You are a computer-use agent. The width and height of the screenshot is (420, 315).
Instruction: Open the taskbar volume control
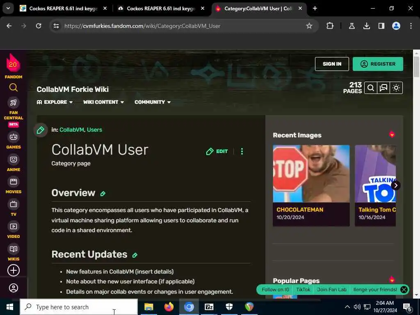click(357, 307)
